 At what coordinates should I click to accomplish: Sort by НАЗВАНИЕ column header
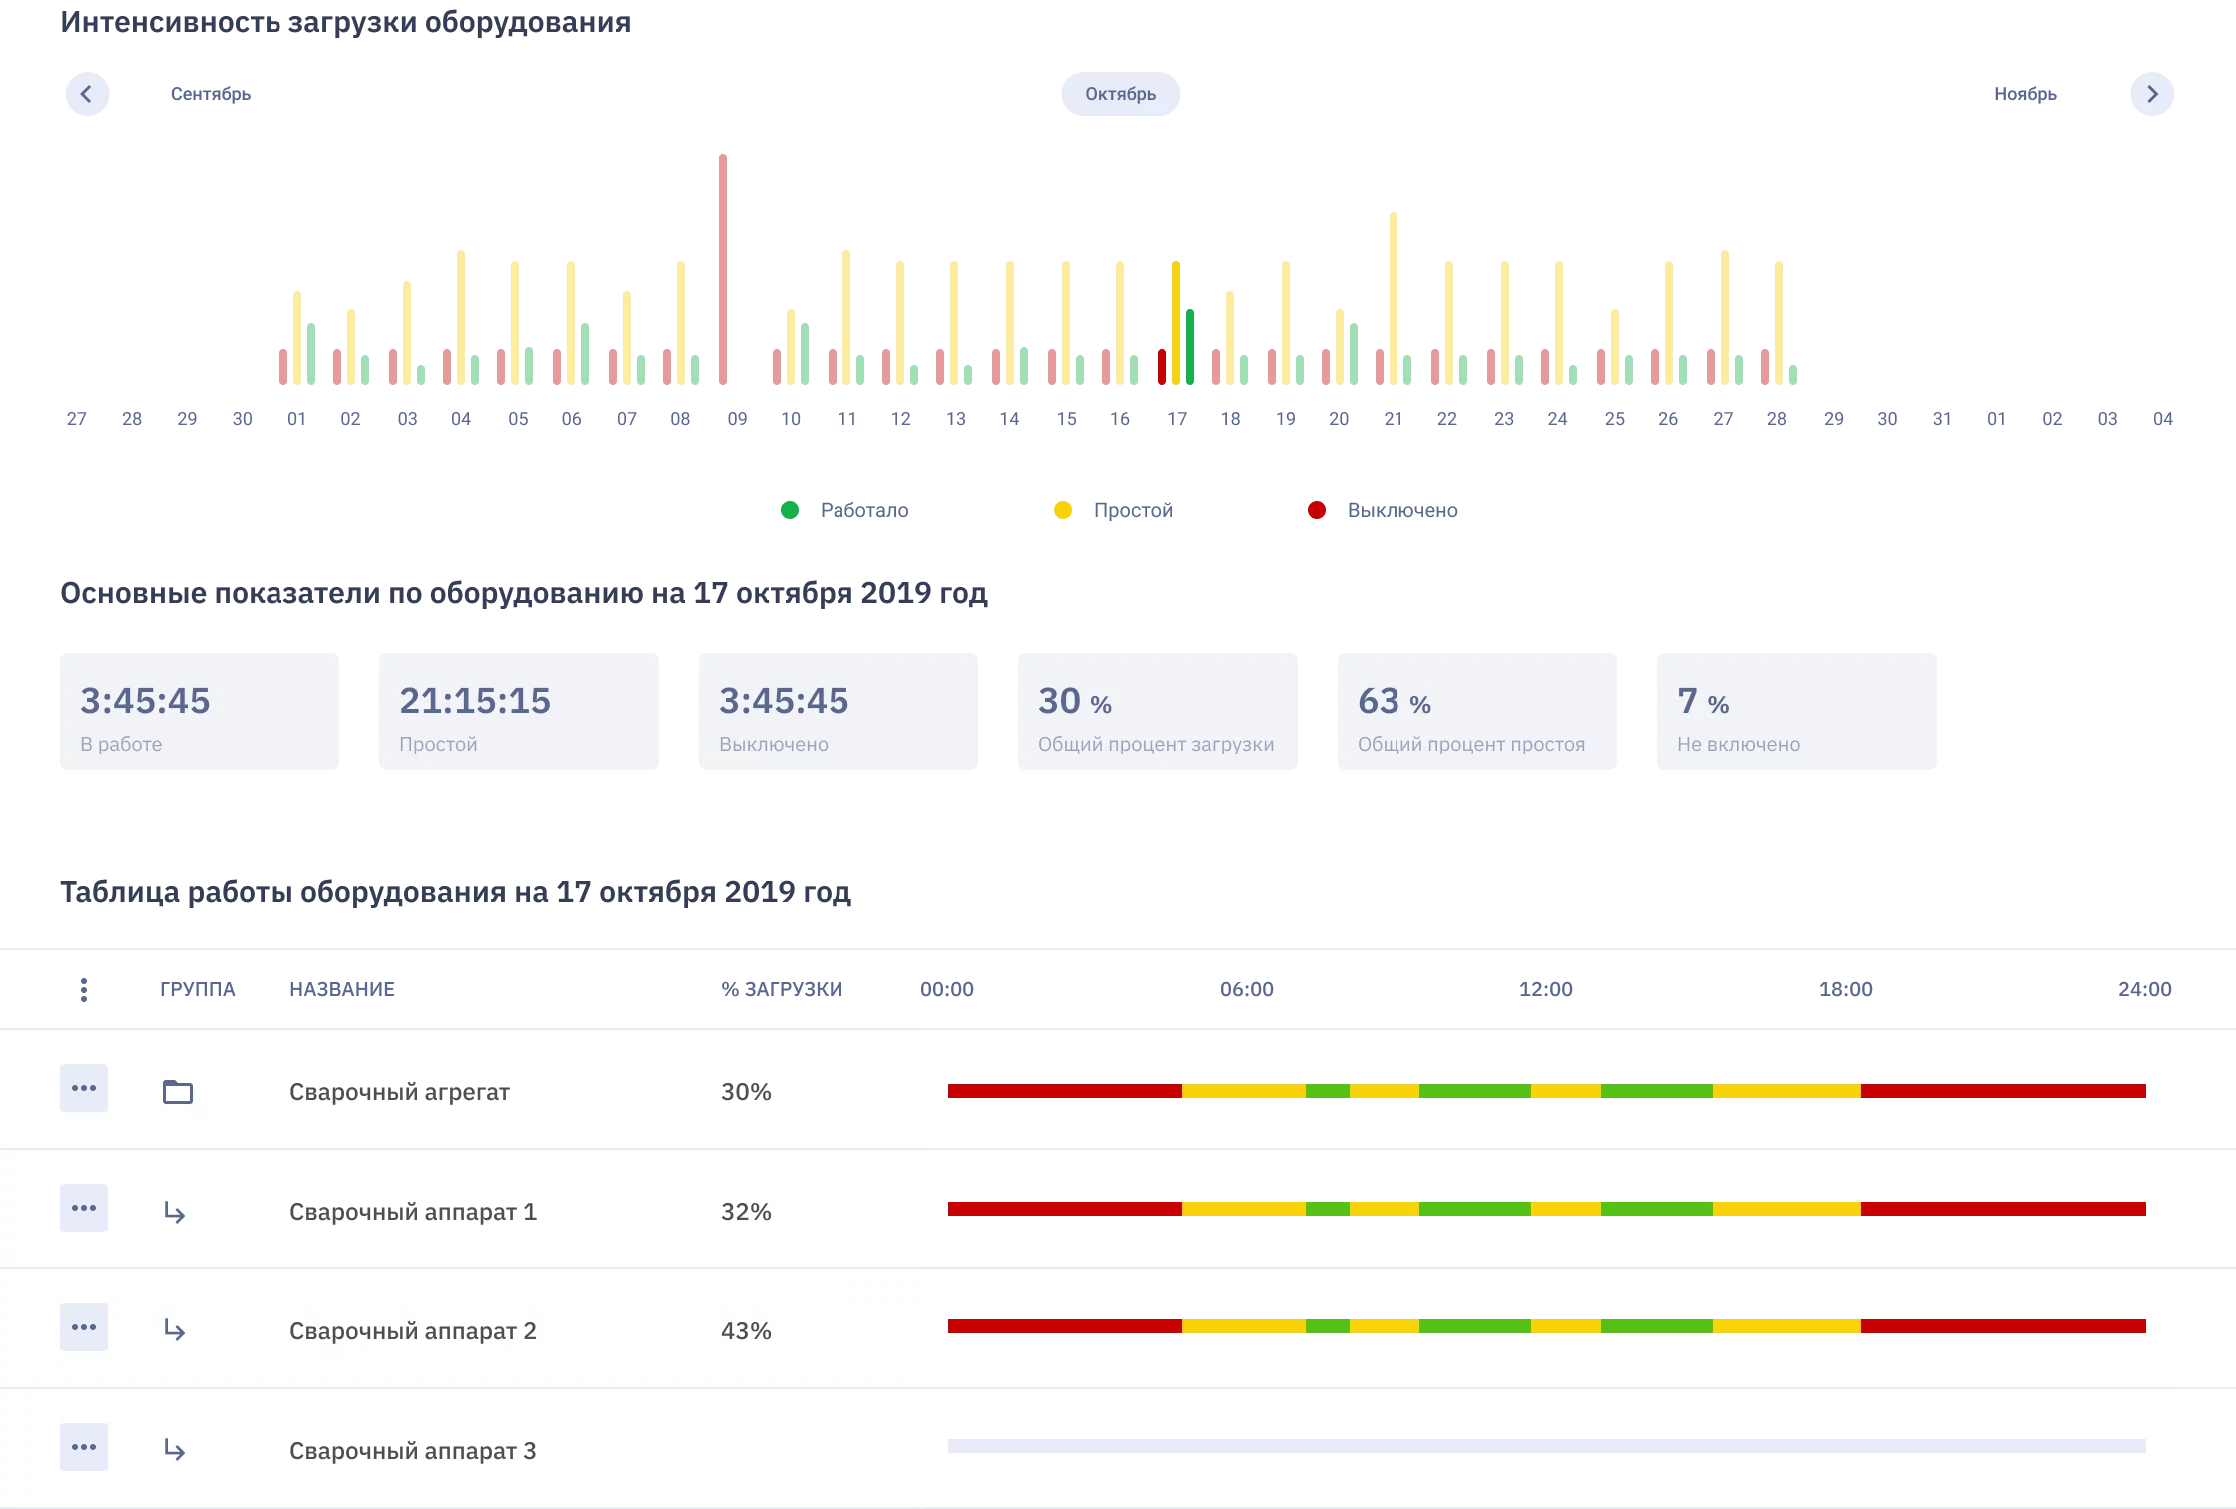[x=342, y=989]
